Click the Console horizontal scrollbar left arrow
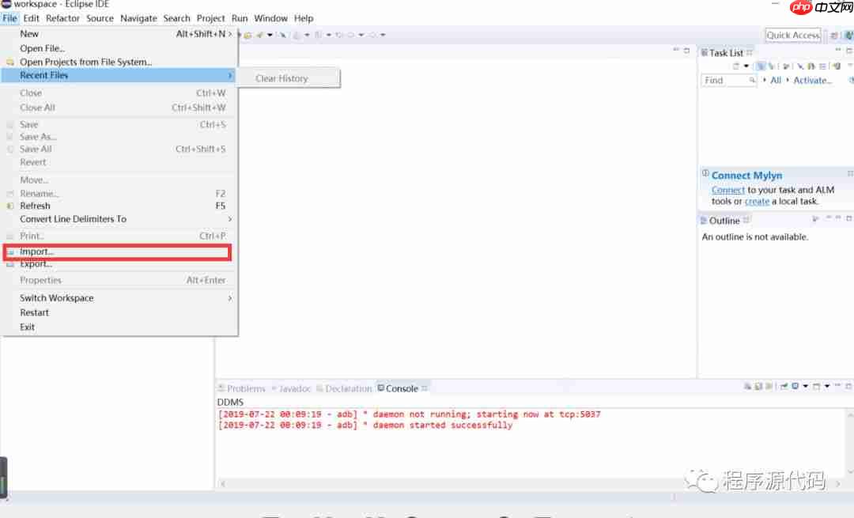854x518 pixels. coord(223,484)
